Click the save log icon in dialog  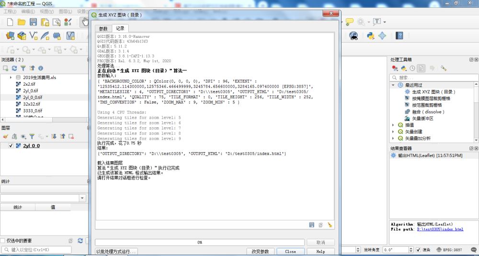coord(312,224)
